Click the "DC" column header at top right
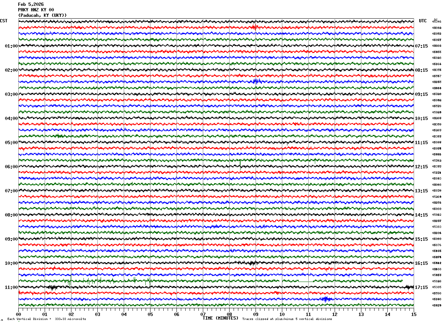 click(x=436, y=20)
